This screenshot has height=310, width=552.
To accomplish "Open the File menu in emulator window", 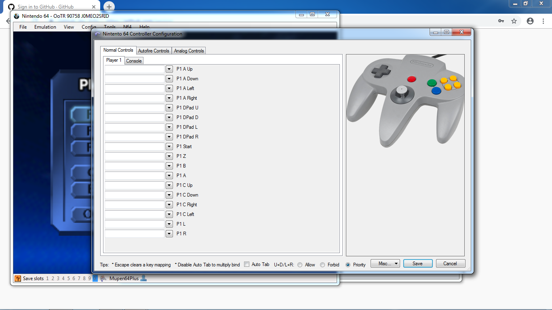I will click(23, 27).
